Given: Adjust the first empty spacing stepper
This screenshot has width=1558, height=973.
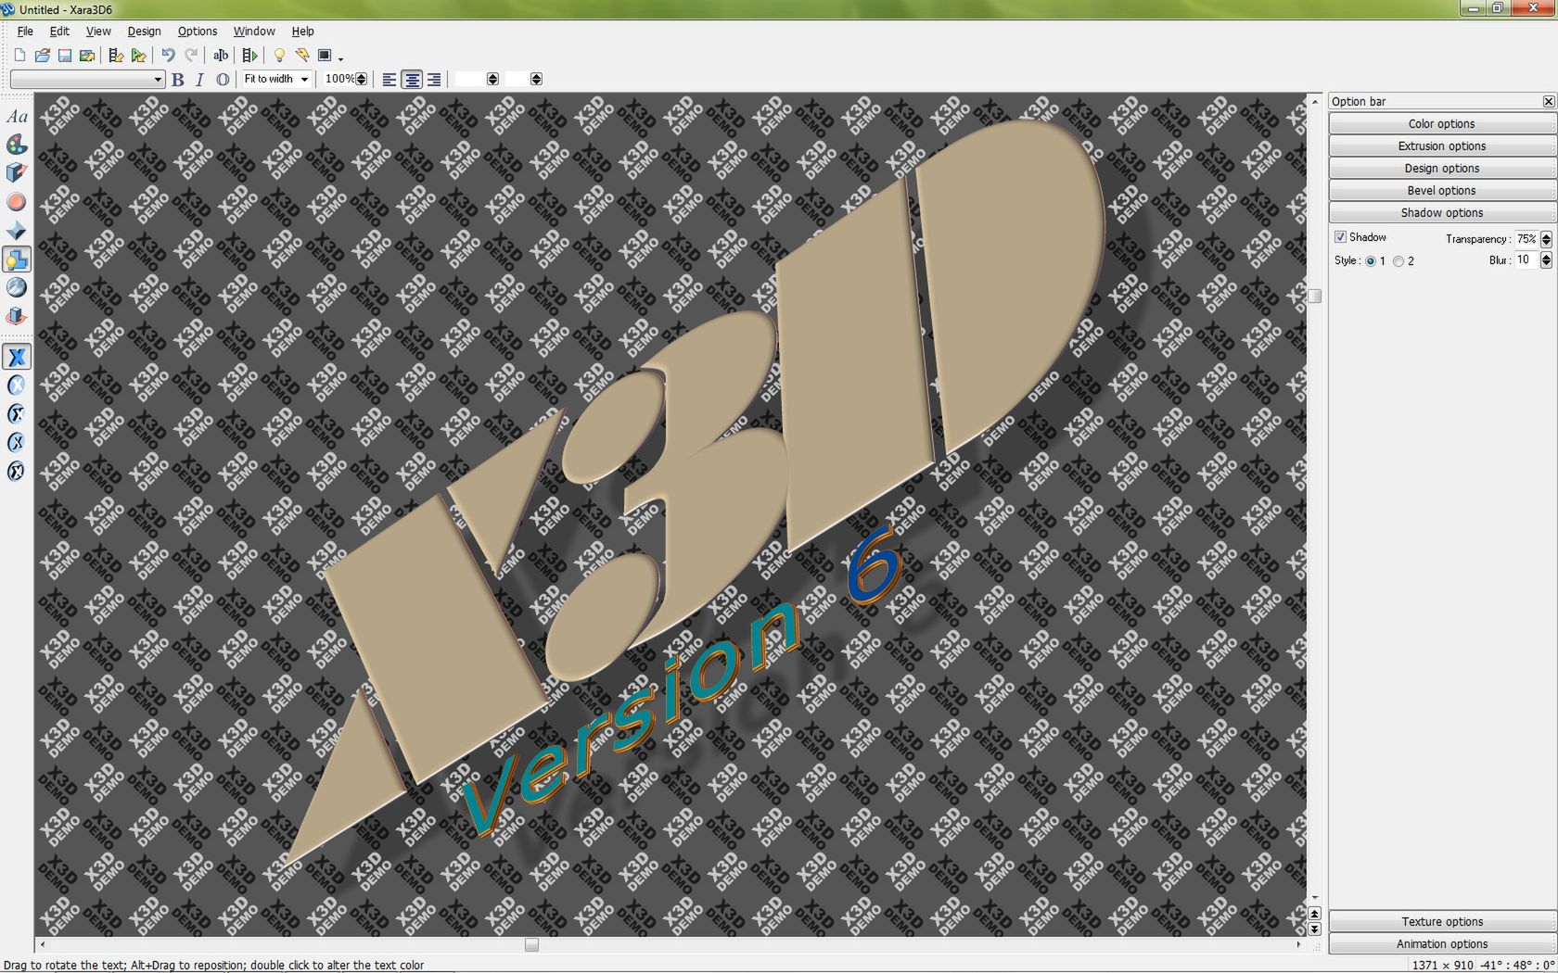Looking at the screenshot, I should point(492,80).
